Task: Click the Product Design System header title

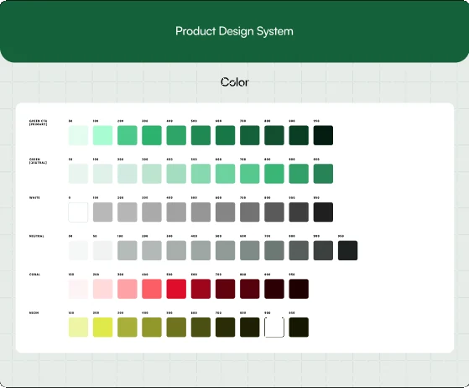Action: pyautogui.click(x=234, y=31)
